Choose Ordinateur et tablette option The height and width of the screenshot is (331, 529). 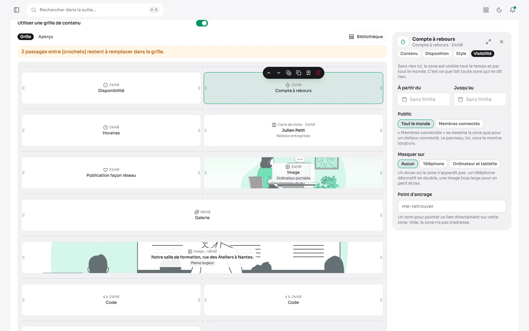click(475, 164)
